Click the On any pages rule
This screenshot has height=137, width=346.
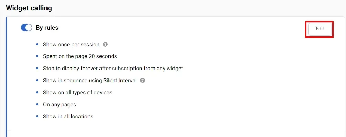pyautogui.click(x=60, y=104)
